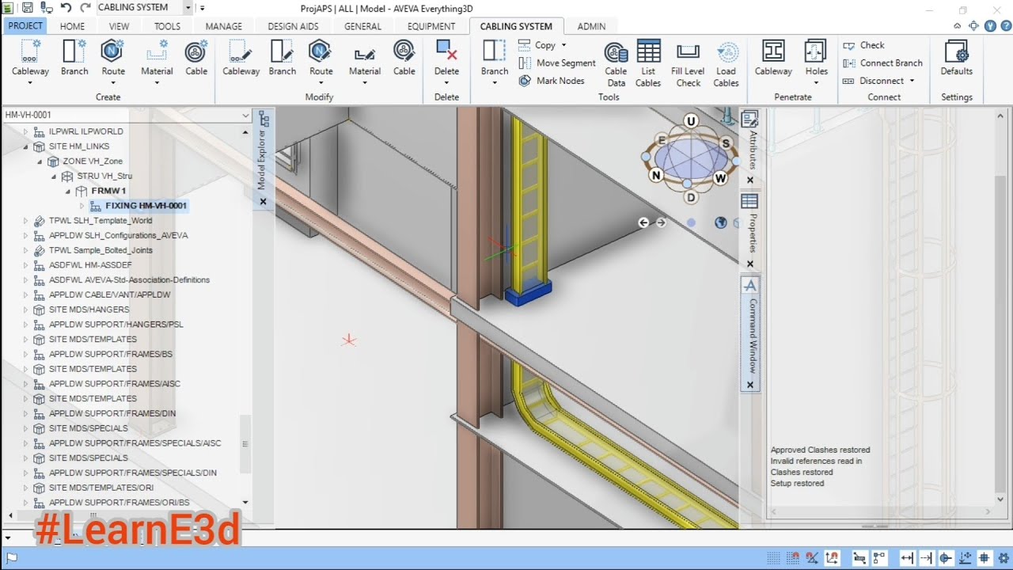Click the Redo arrow
Viewport: 1013px width, 570px height.
pyautogui.click(x=84, y=8)
